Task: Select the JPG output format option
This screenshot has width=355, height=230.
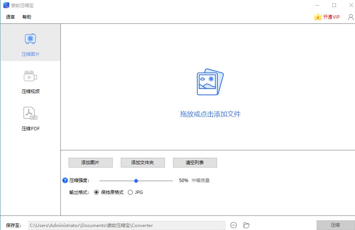Action: tap(131, 192)
